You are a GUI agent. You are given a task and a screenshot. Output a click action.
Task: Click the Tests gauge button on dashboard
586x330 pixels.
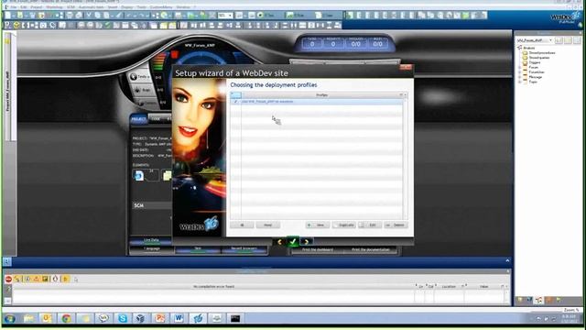tap(139, 77)
